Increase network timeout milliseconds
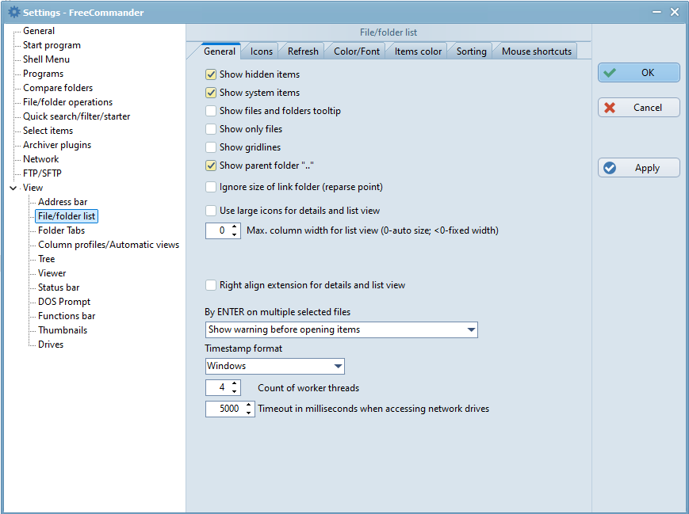689x514 pixels. (x=249, y=405)
